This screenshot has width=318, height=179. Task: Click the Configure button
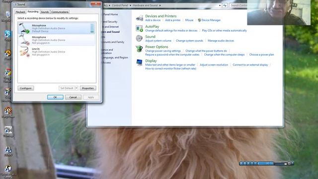point(26,89)
